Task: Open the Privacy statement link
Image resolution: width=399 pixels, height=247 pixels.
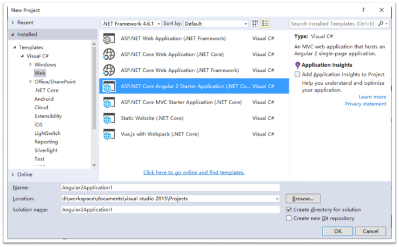Action: 365,104
